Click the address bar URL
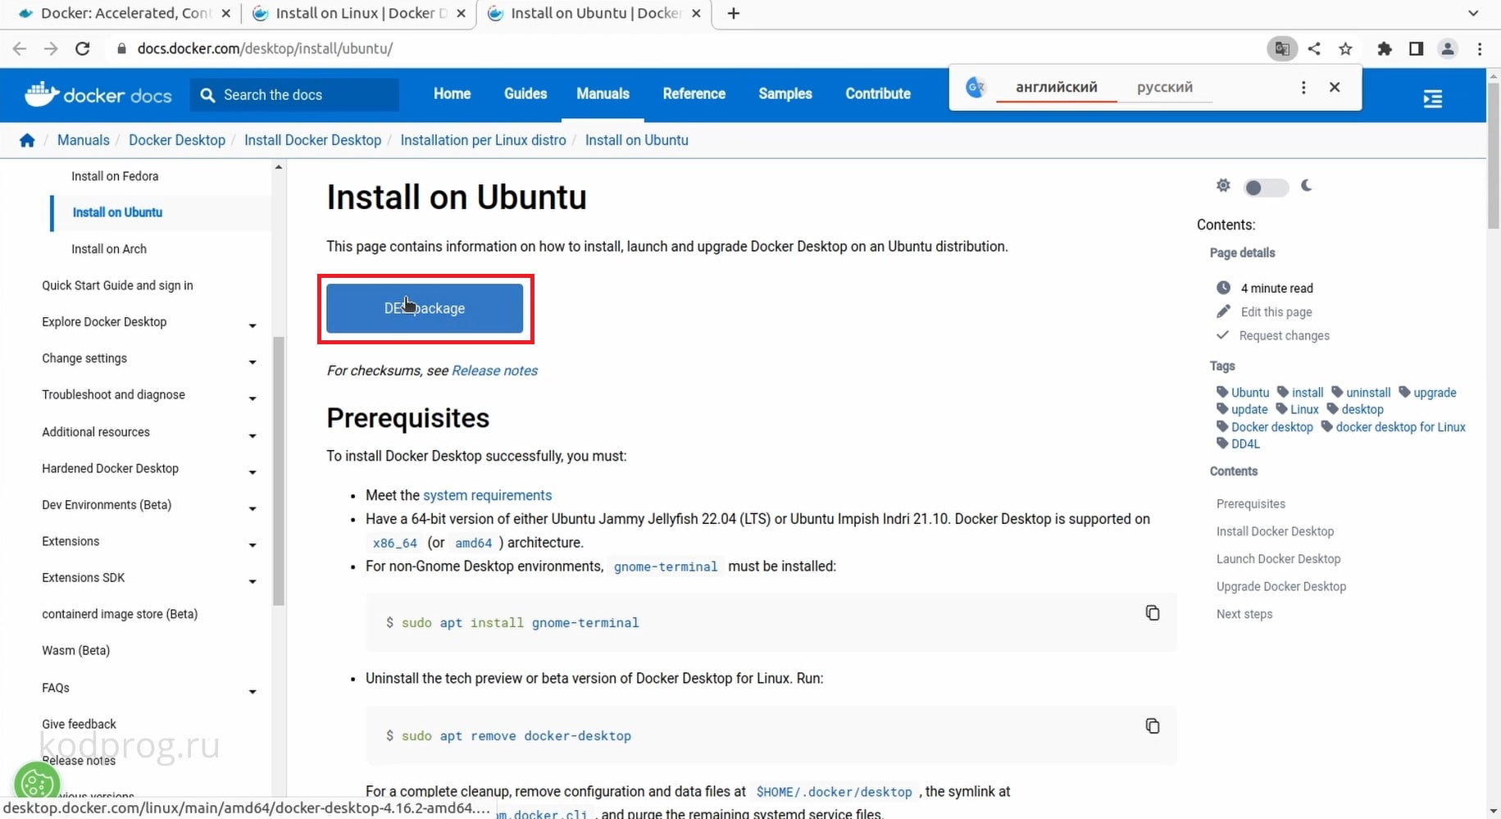The height and width of the screenshot is (819, 1501). click(x=265, y=48)
